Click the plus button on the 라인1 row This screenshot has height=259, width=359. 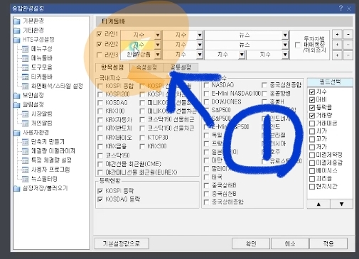coord(337,35)
